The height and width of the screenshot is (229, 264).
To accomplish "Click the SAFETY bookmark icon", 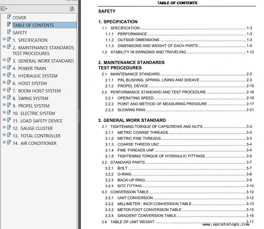I will click(9, 32).
